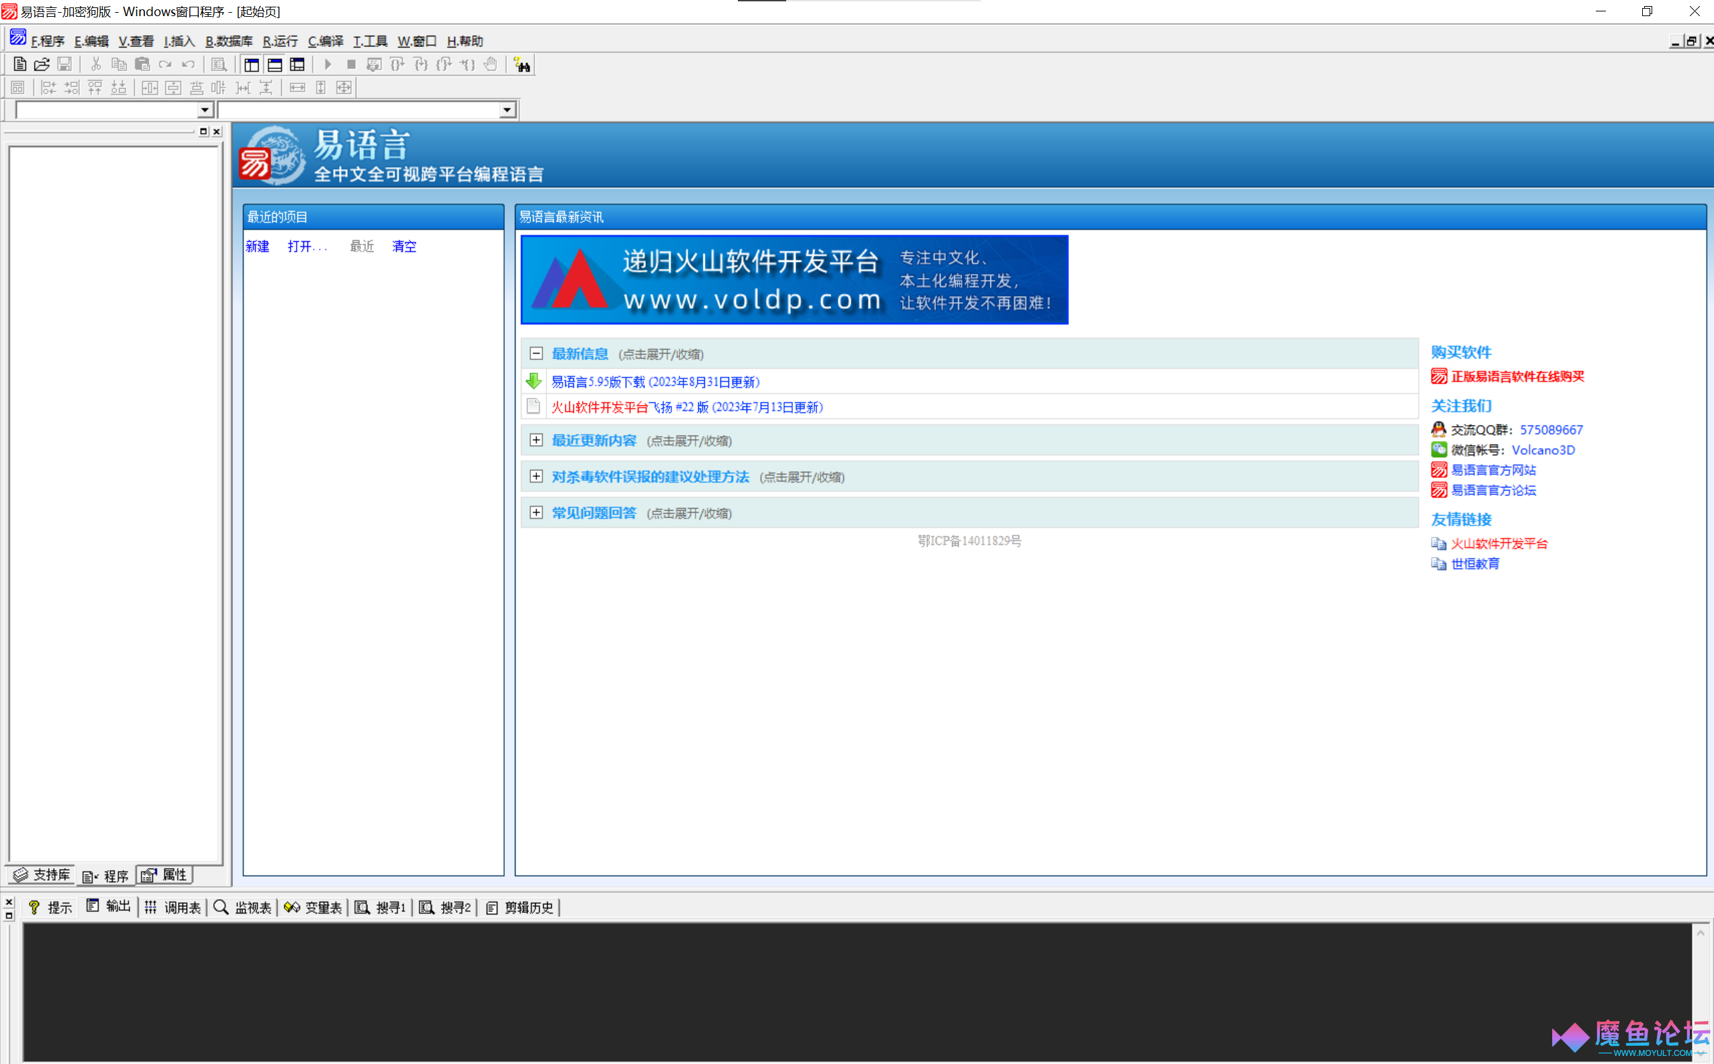Image resolution: width=1714 pixels, height=1064 pixels.
Task: Open the B.数据库 menu
Action: click(x=229, y=42)
